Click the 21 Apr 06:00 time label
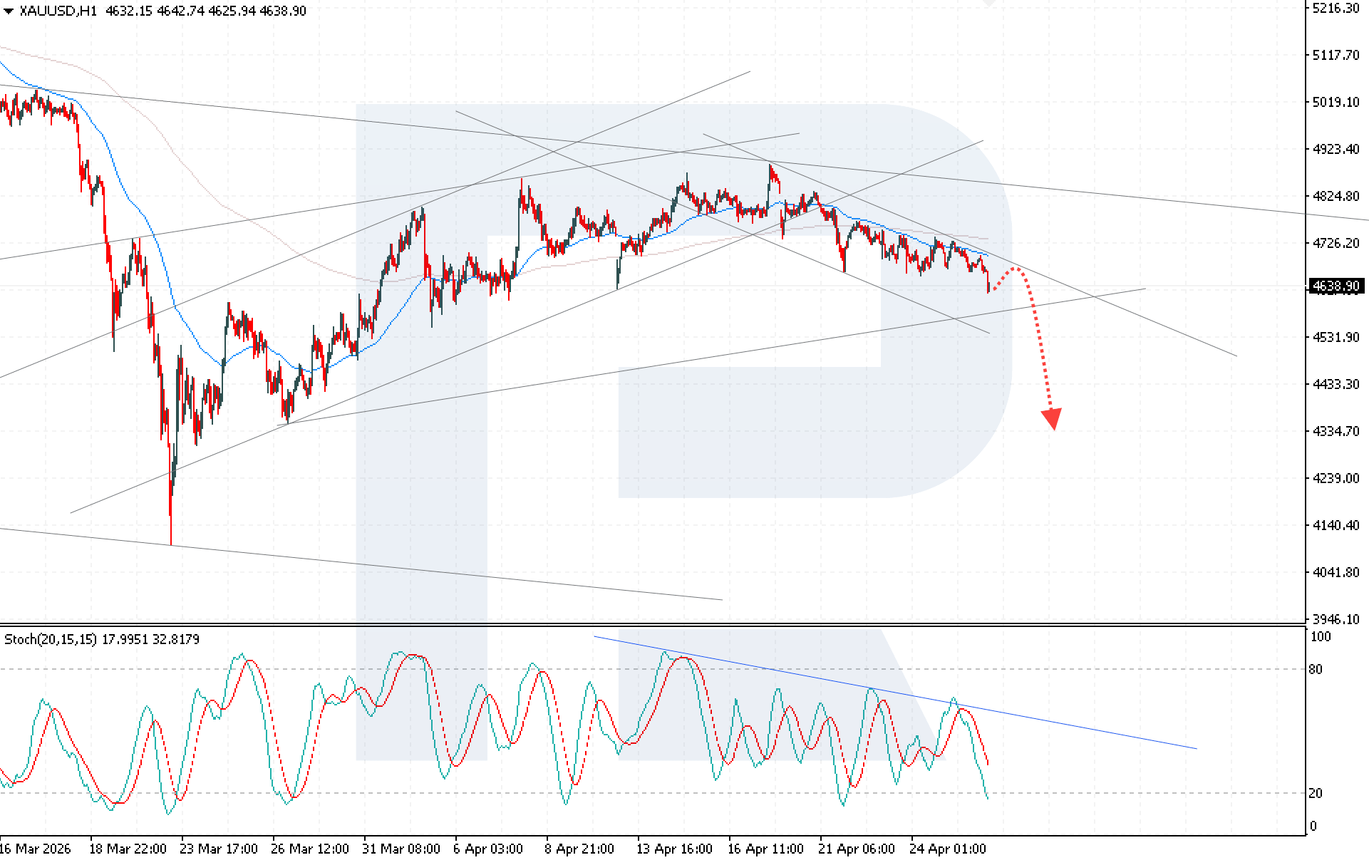Viewport: 1369px width, 865px height. [x=857, y=849]
